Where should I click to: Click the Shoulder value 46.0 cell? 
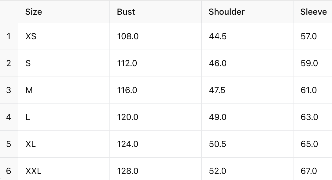tap(218, 63)
